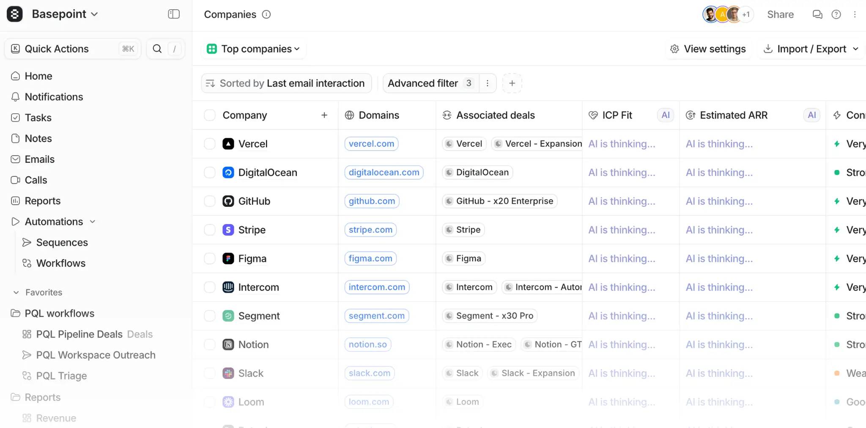This screenshot has height=428, width=866.
Task: Click the Figma company logo
Action: pos(228,258)
